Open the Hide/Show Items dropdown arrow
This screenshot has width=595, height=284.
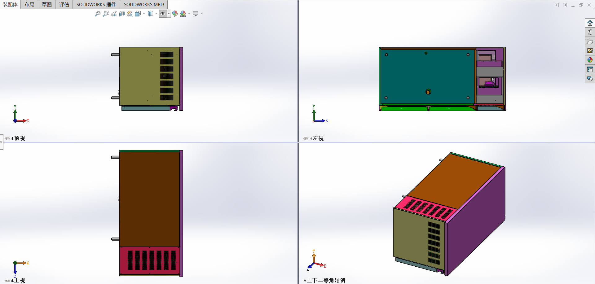point(169,14)
